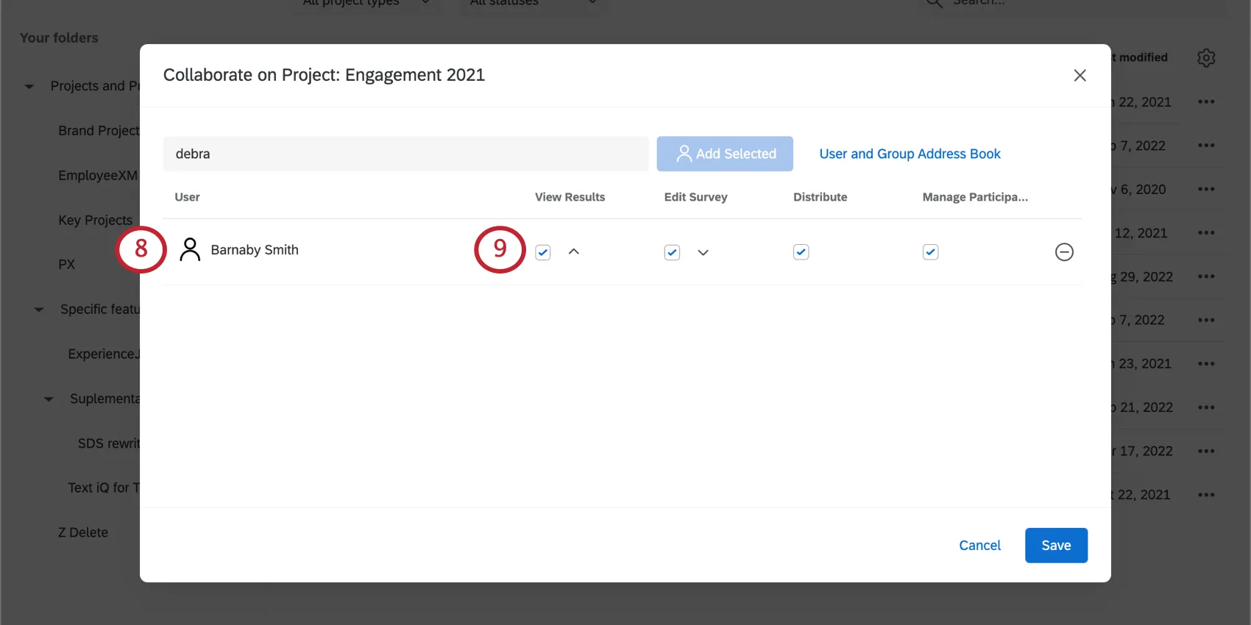1251x625 pixels.
Task: Open the Key Projects folder
Action: point(96,220)
